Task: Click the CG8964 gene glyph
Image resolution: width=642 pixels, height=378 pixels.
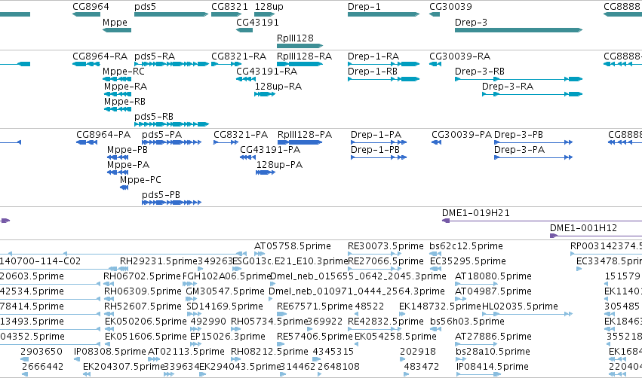Action: (87, 14)
